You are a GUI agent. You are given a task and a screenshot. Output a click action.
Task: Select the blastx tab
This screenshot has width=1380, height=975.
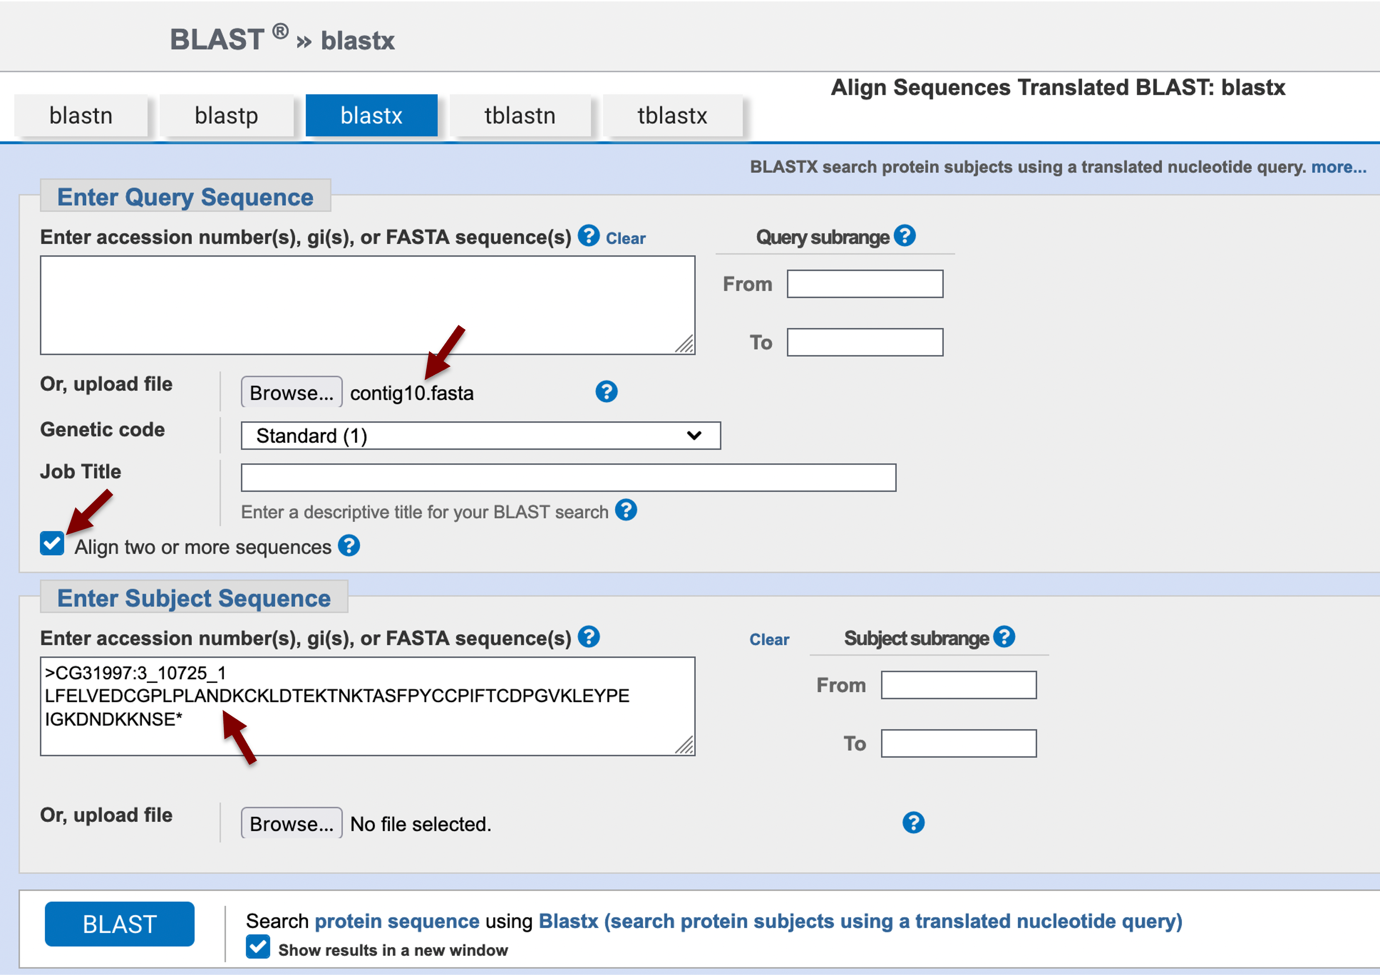(371, 115)
